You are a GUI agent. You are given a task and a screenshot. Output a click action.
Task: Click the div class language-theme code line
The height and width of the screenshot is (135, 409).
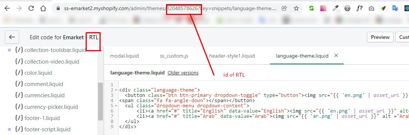point(159,90)
